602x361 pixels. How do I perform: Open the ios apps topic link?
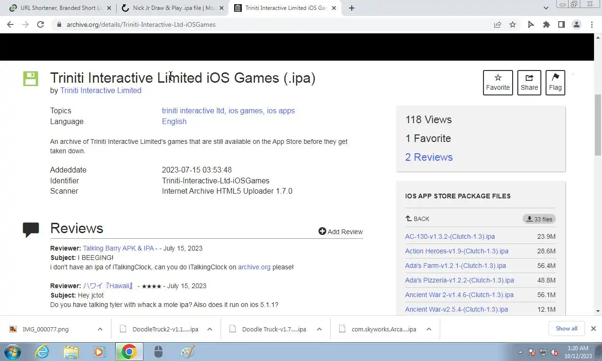point(281,111)
